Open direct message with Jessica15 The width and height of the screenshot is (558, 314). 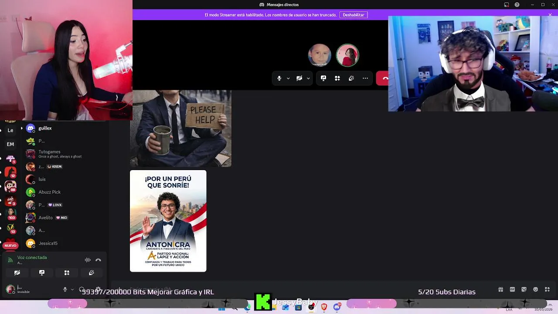coord(65,243)
